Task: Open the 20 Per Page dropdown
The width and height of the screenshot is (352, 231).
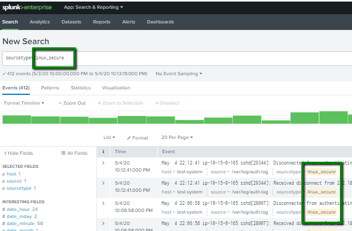Action: 177,137
